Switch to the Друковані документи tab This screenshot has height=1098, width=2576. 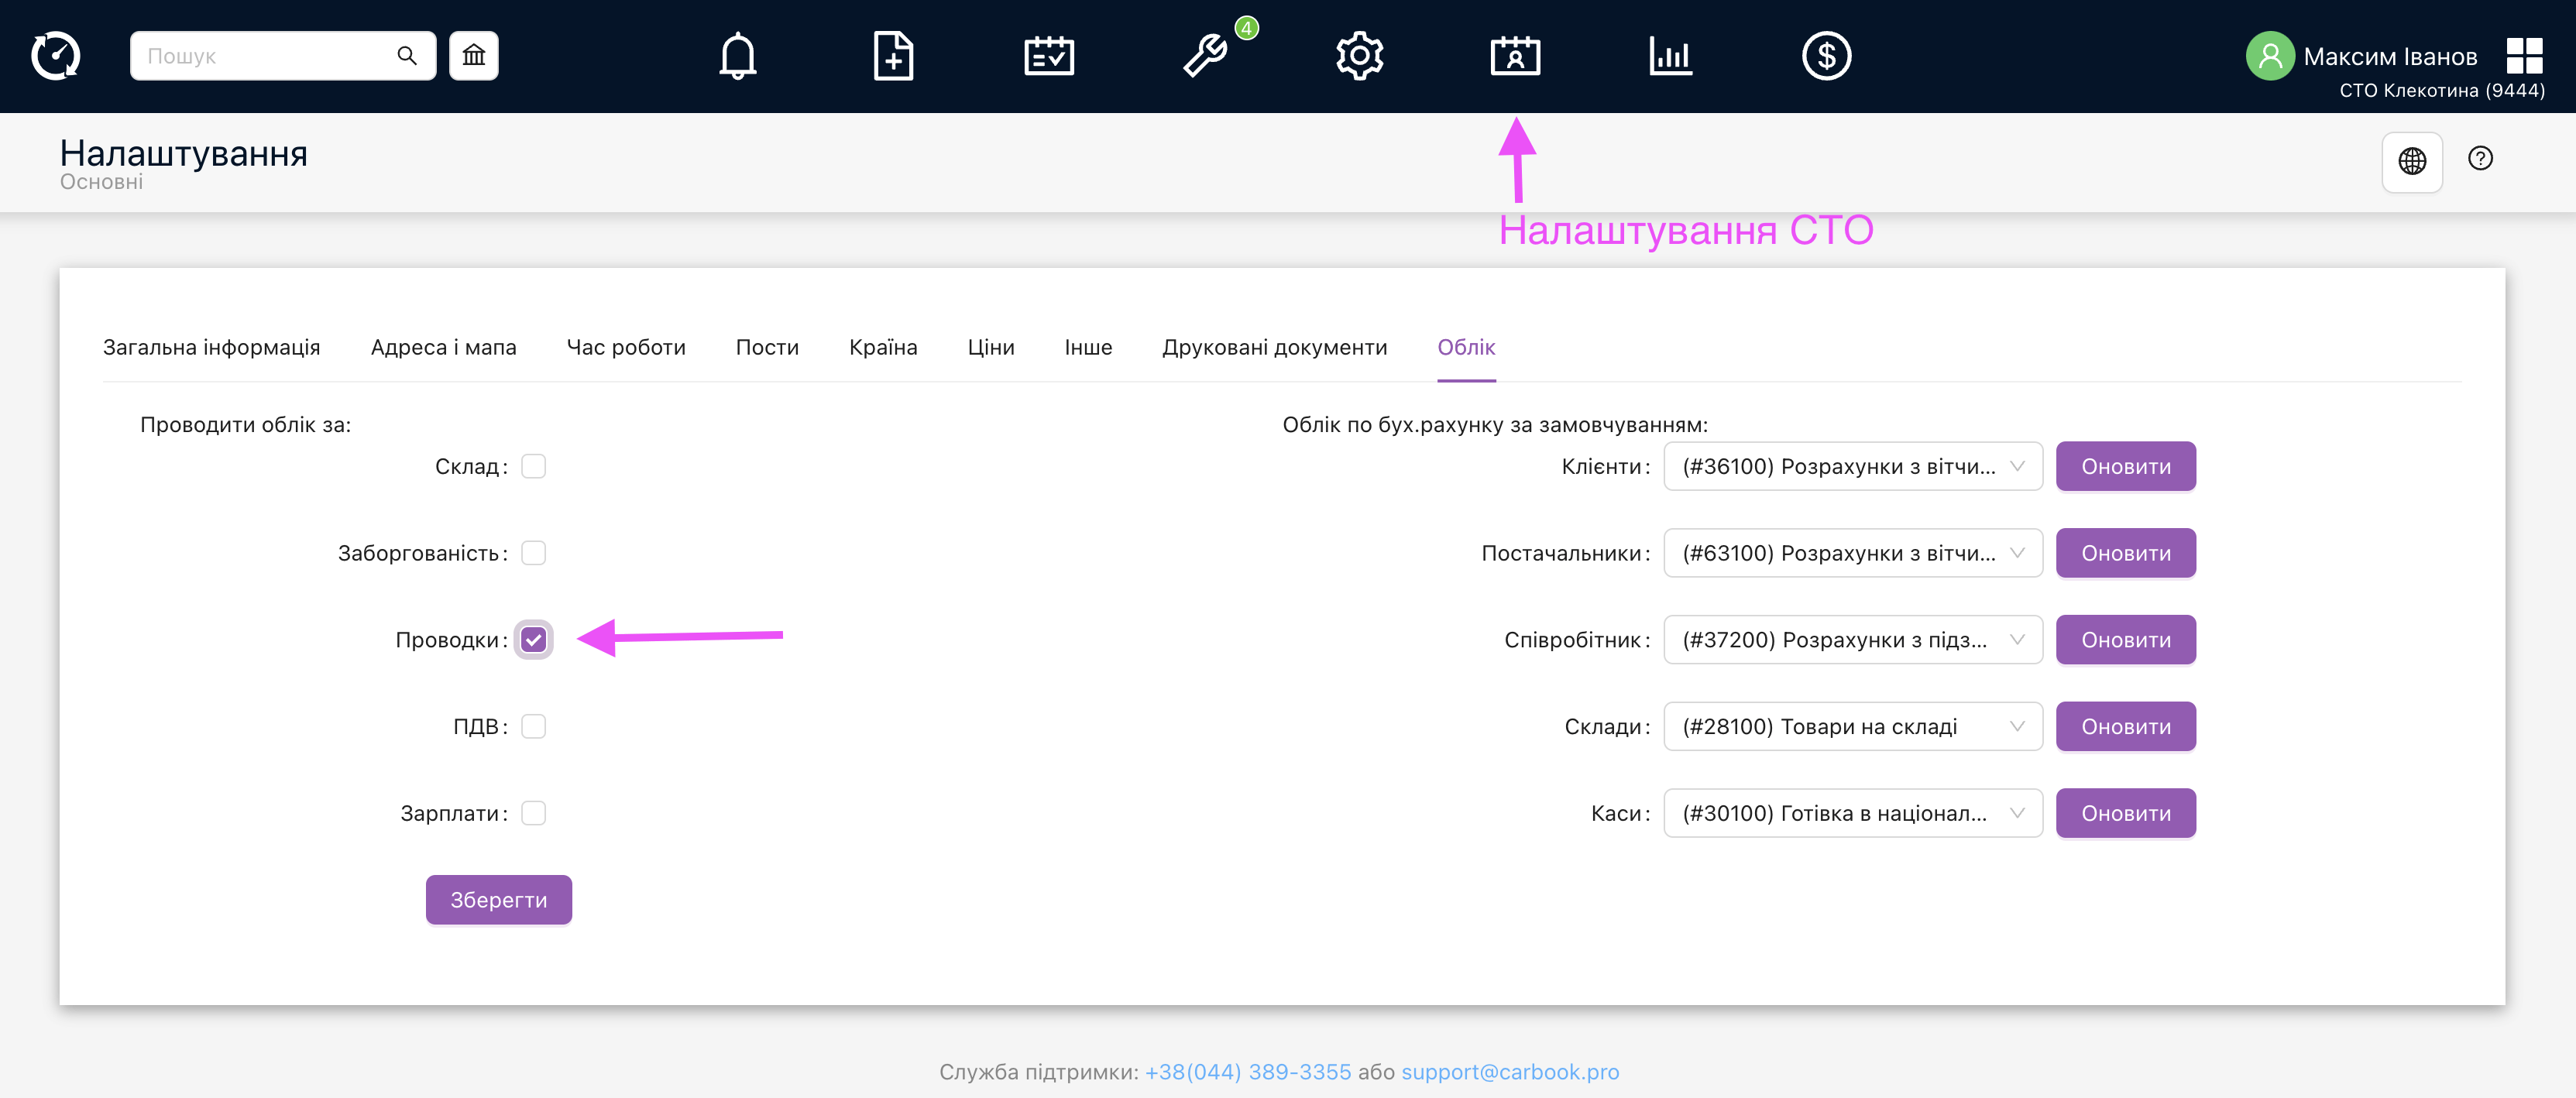tap(1274, 347)
